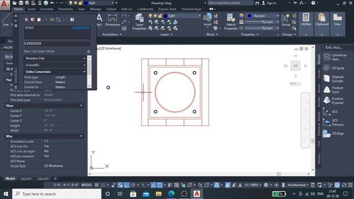Switch to the Layout2 tab
The image size is (354, 199).
(x=43, y=179)
